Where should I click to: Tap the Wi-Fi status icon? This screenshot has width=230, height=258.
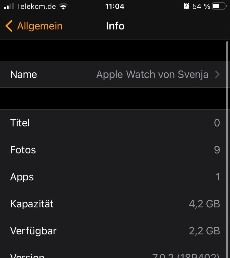pyautogui.click(x=63, y=6)
